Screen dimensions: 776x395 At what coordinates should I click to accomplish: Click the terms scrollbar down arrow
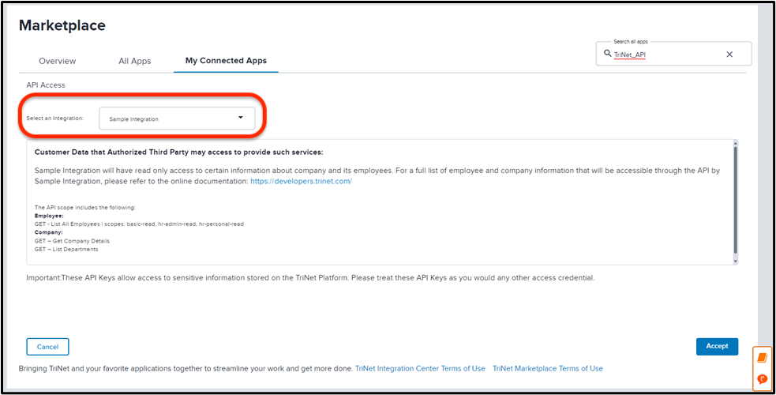(735, 261)
